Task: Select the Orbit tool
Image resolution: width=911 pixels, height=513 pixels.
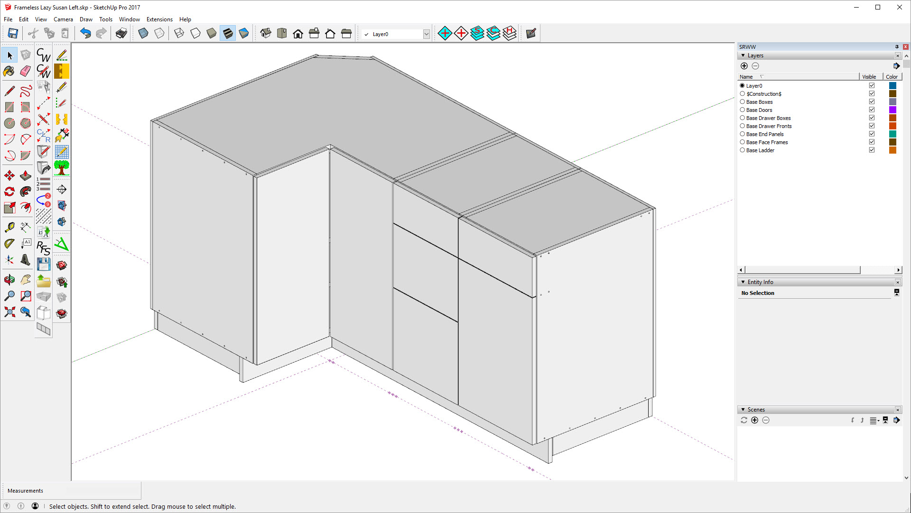Action: click(9, 279)
